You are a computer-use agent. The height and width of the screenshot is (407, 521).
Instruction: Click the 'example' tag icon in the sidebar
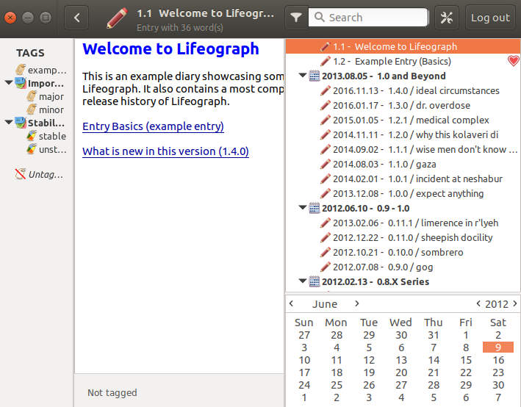tap(21, 70)
